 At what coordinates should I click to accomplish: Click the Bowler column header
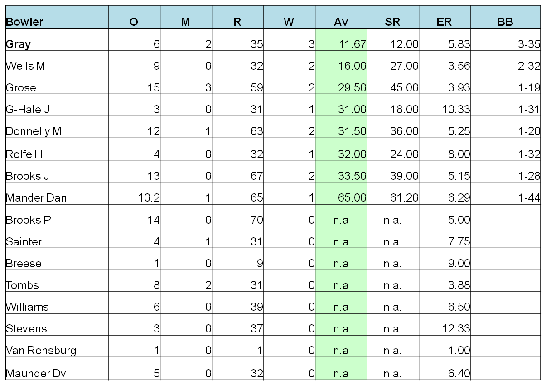57,22
